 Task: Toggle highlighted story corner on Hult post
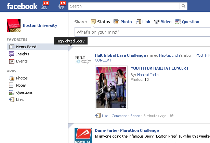point(70,49)
